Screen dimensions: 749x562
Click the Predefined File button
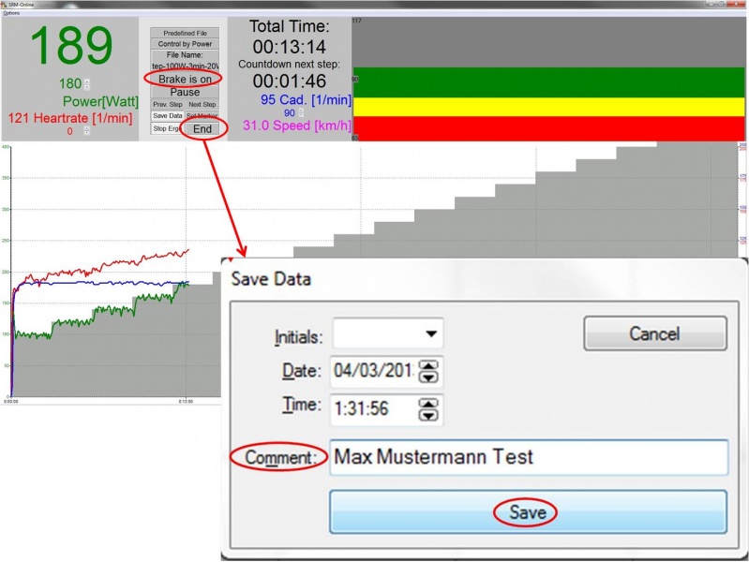click(x=185, y=33)
